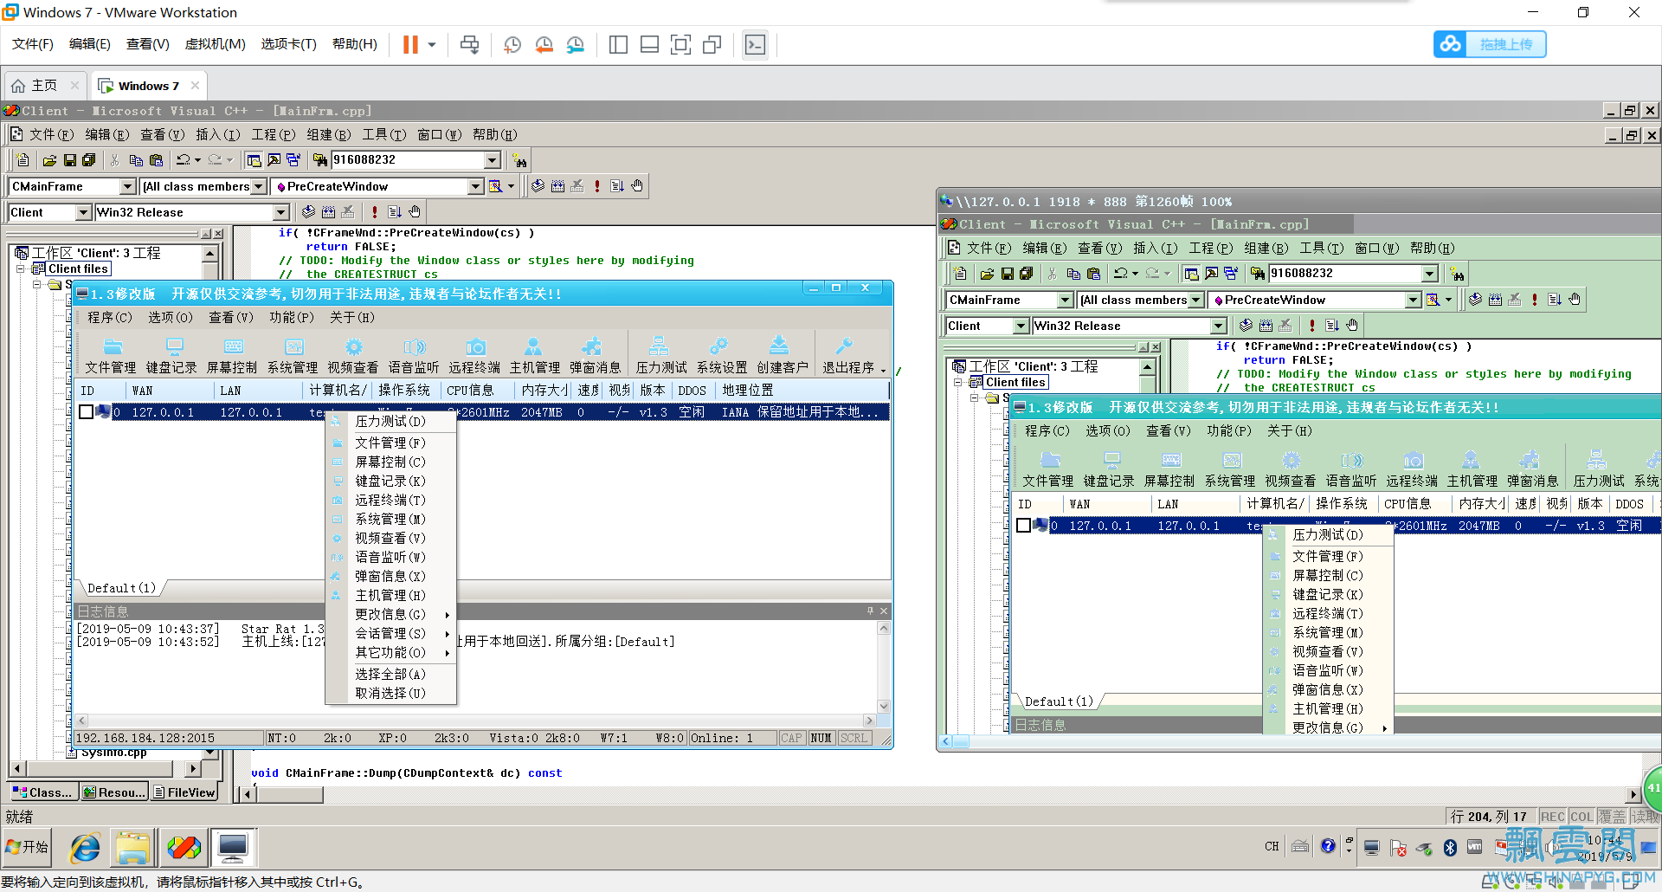The image size is (1662, 892).
Task: Select 远程终端(T) in left context menu
Action: coord(390,500)
